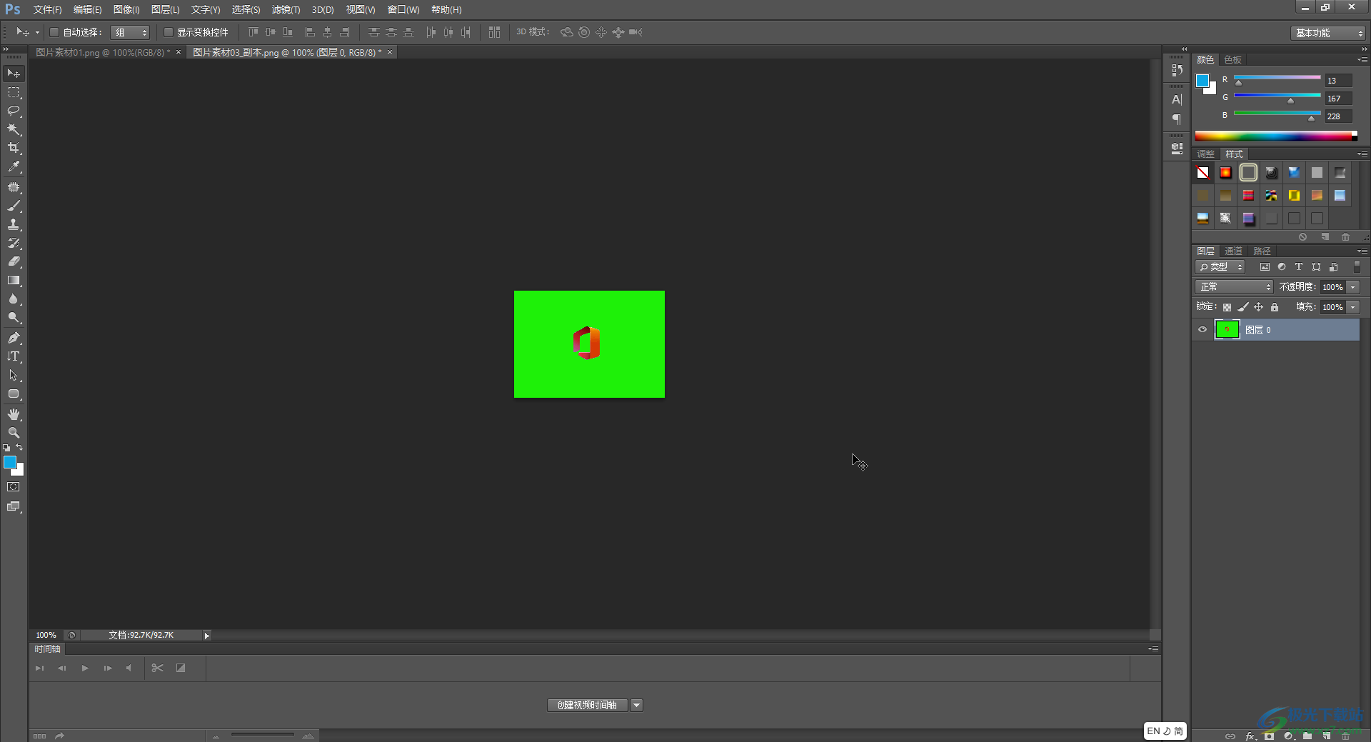The image size is (1371, 742).
Task: Select the Pen tool
Action: tap(14, 338)
